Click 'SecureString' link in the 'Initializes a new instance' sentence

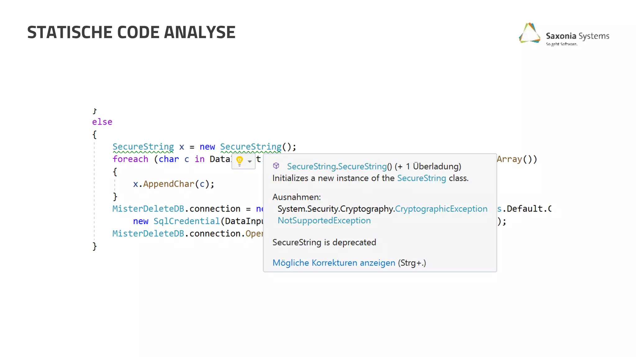click(421, 178)
